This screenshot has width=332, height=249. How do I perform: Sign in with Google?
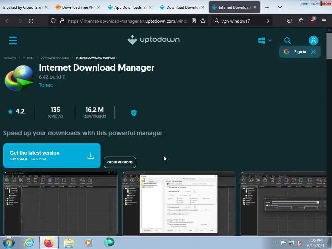[295, 52]
